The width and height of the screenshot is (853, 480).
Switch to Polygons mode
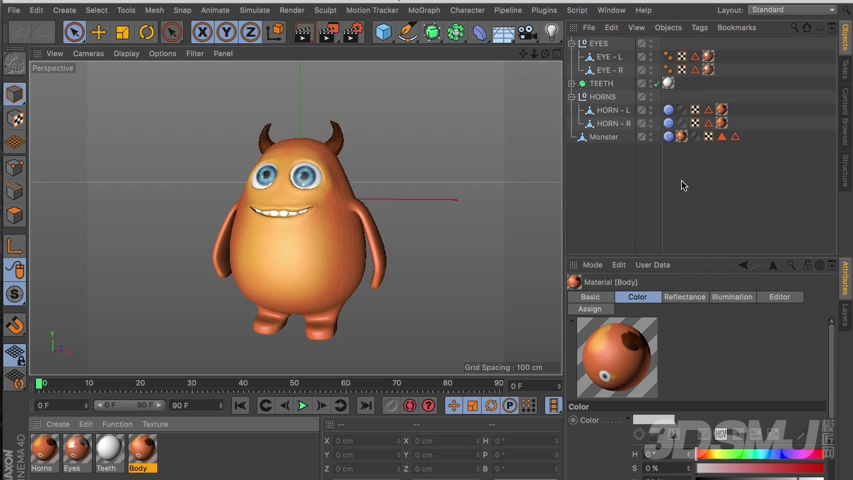pos(15,215)
